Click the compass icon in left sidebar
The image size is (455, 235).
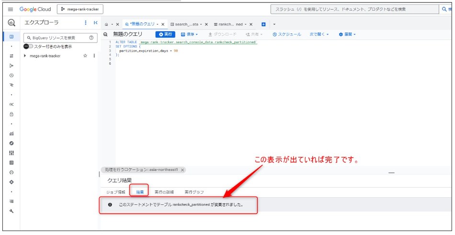click(x=11, y=143)
